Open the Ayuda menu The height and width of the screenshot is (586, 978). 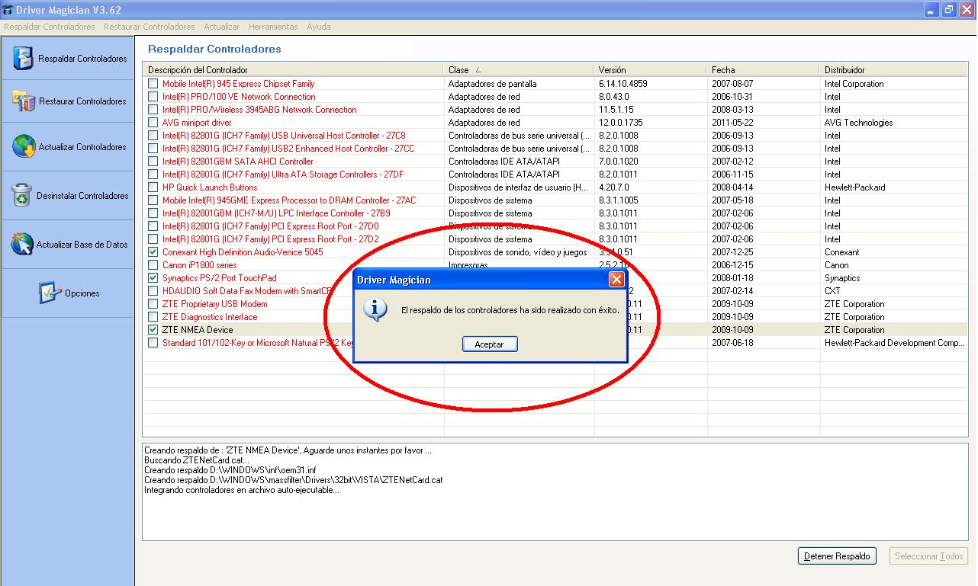tap(318, 27)
